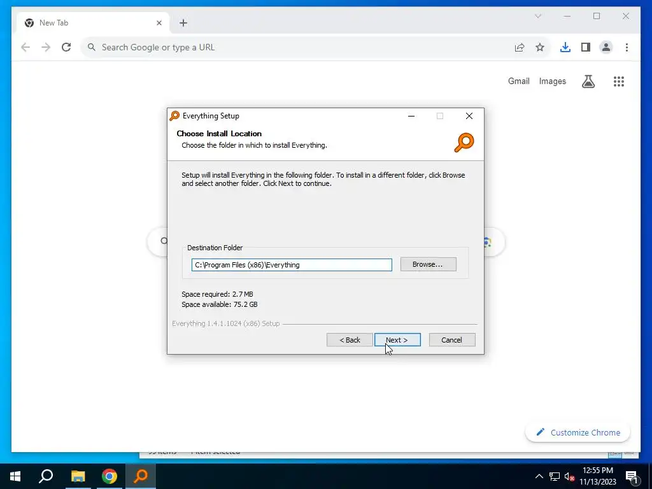Cancel the Everything Setup installer
The height and width of the screenshot is (489, 652).
point(452,340)
